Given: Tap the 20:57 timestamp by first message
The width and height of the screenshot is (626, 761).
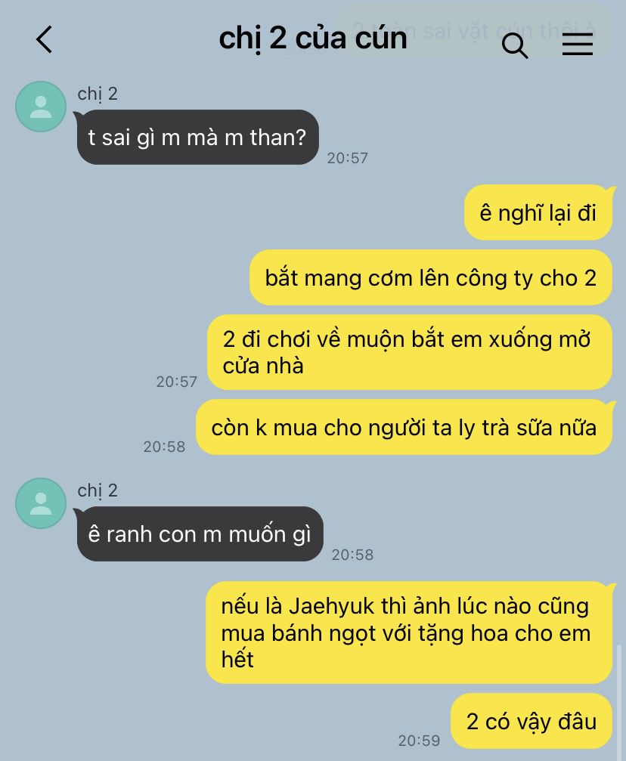Looking at the screenshot, I should point(347,158).
